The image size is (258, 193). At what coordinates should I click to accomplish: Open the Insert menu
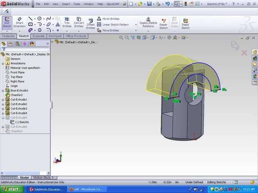pos(66,4)
